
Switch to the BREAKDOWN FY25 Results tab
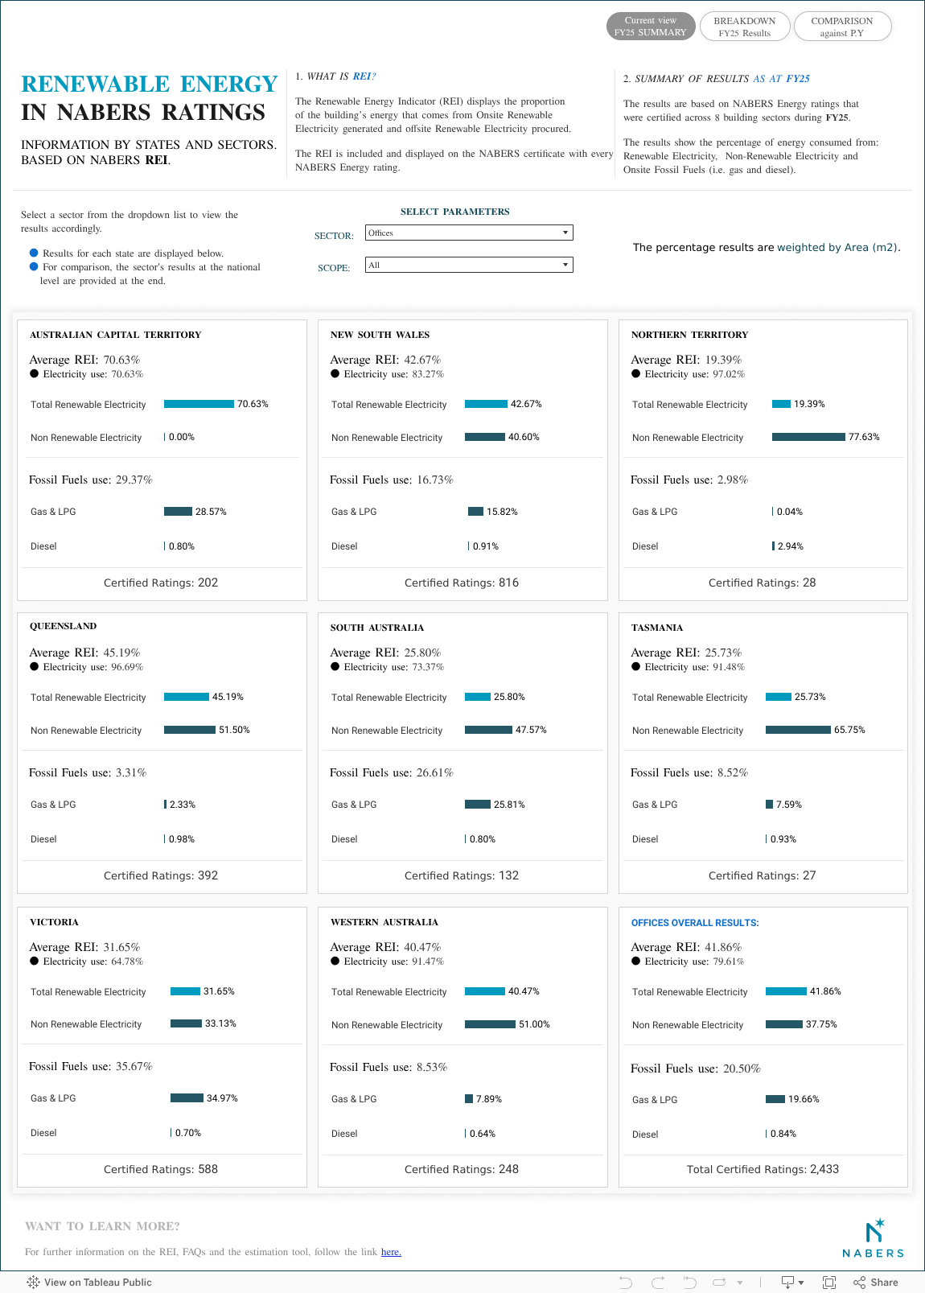[745, 27]
